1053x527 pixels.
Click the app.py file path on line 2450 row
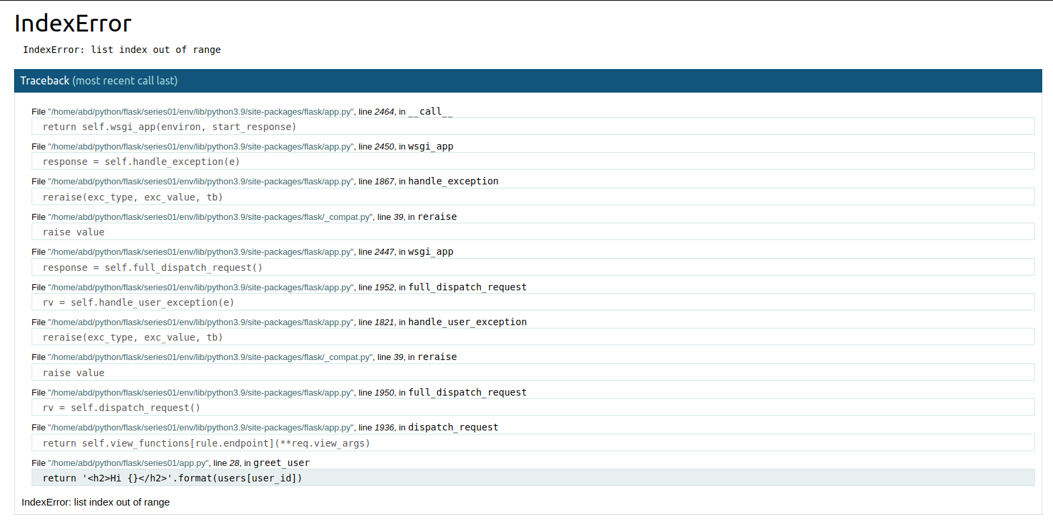pos(201,147)
